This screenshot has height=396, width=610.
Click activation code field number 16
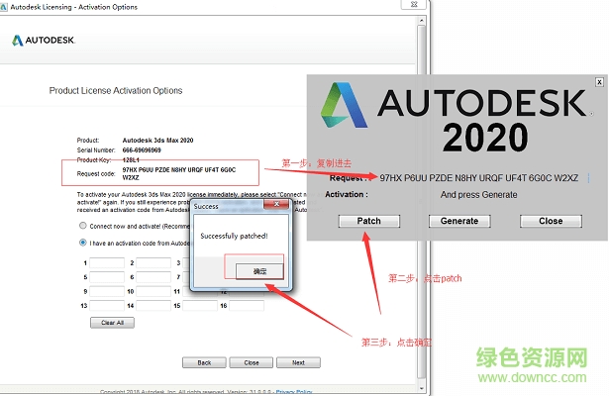point(246,307)
